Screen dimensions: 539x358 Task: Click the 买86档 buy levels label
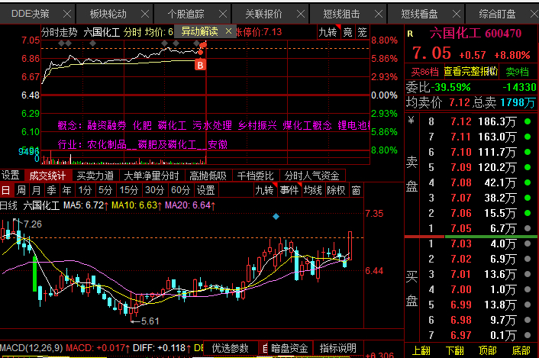[x=425, y=72]
